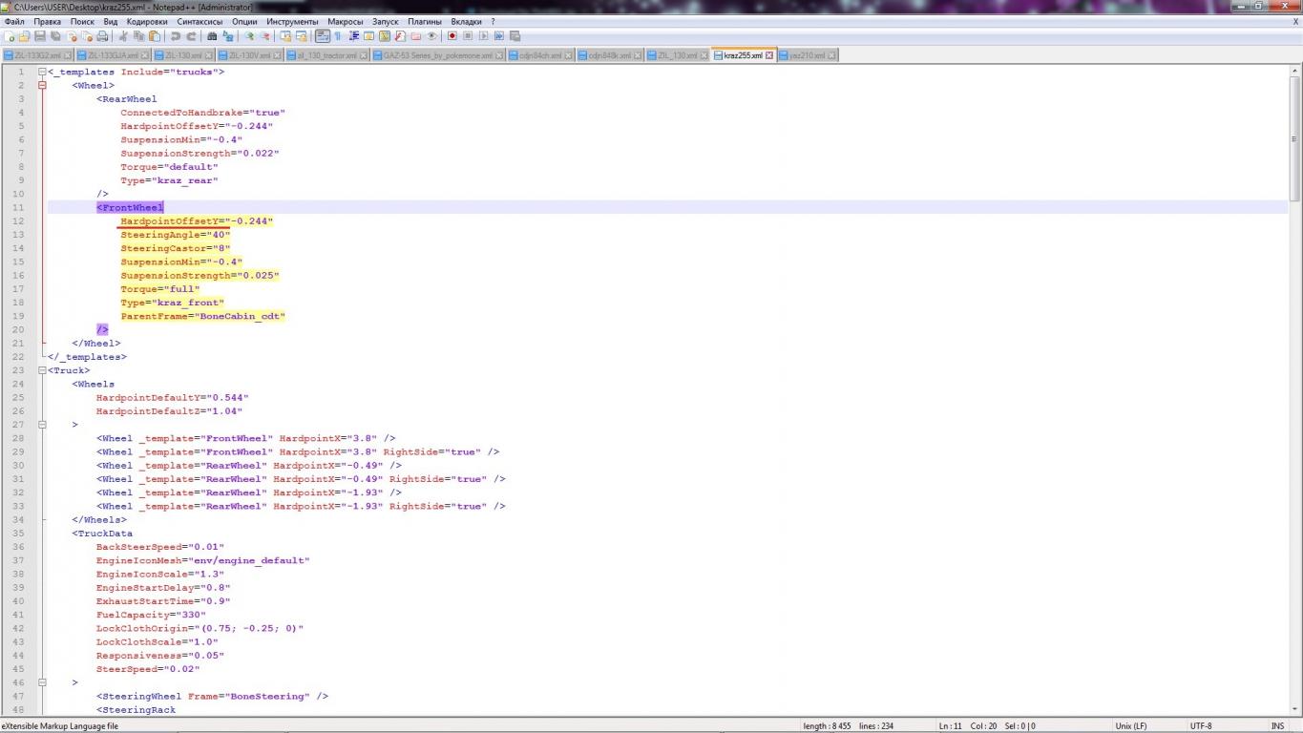This screenshot has width=1303, height=733.
Task: Click the Undo arrow icon
Action: click(175, 36)
